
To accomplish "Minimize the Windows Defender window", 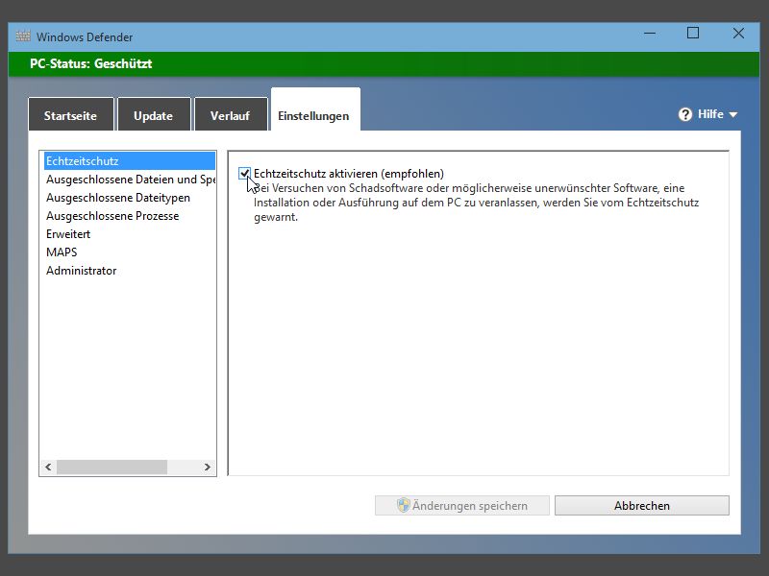I will coord(650,34).
